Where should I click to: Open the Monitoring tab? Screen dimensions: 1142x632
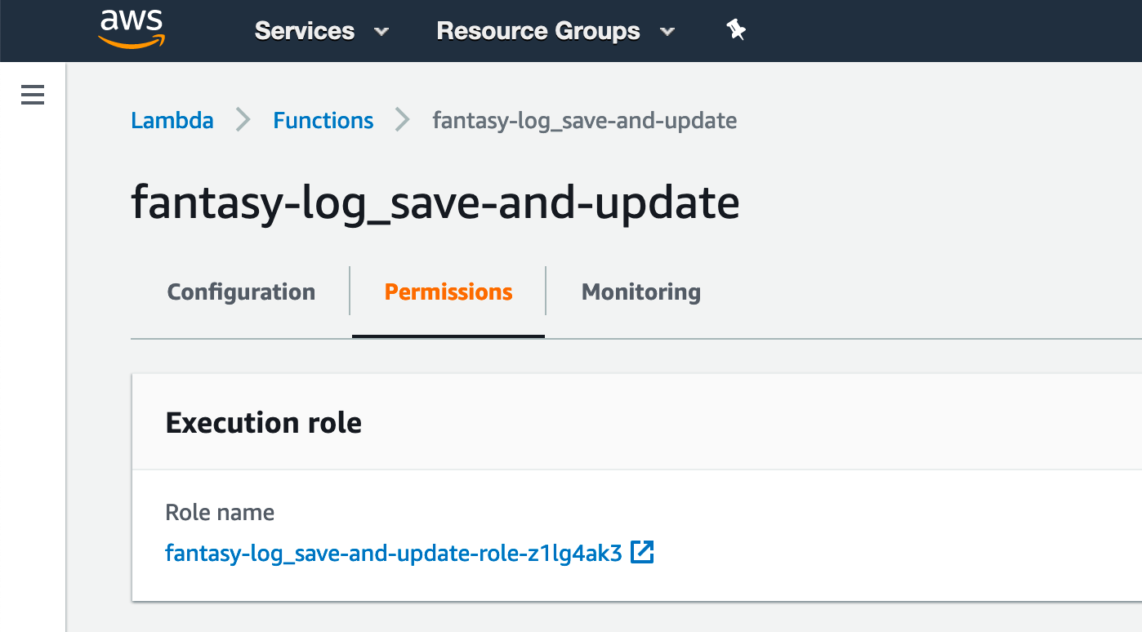pos(641,292)
